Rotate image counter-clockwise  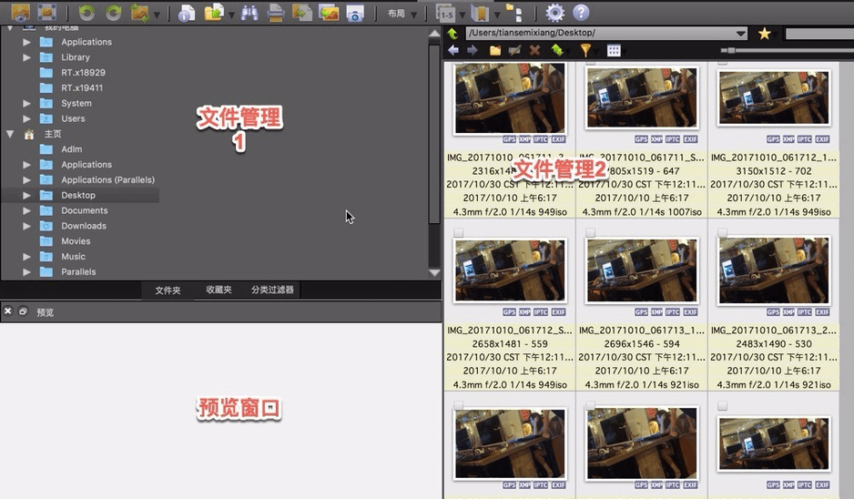pyautogui.click(x=86, y=13)
